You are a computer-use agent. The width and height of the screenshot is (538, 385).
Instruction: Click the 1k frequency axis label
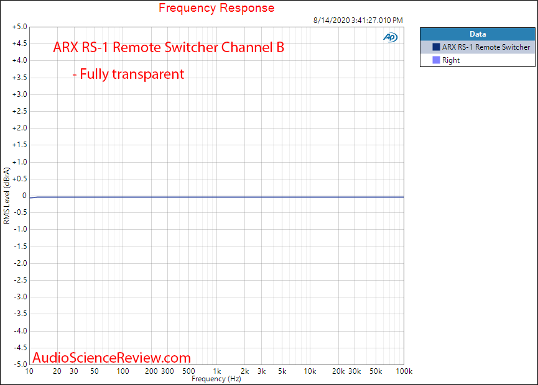click(217, 371)
